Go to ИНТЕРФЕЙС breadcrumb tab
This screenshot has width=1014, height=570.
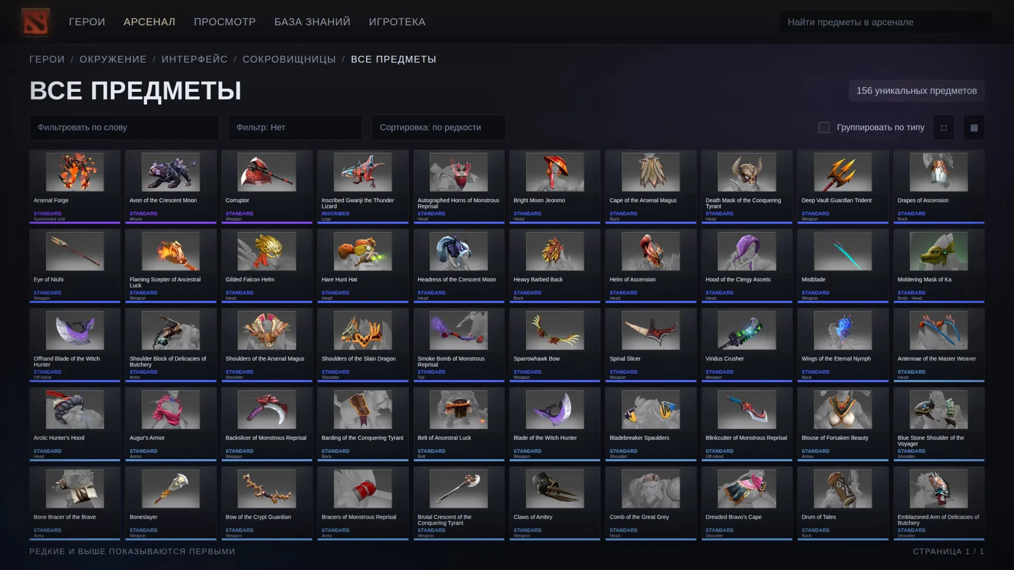194,59
